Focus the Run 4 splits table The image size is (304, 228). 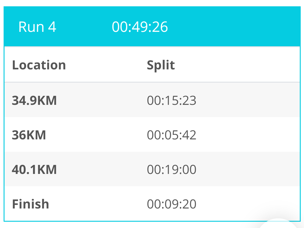[152, 134]
